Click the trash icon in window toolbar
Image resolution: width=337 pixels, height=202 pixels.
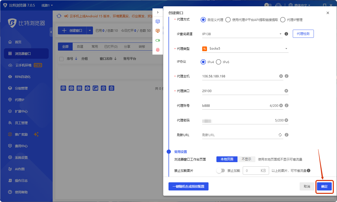(112, 88)
